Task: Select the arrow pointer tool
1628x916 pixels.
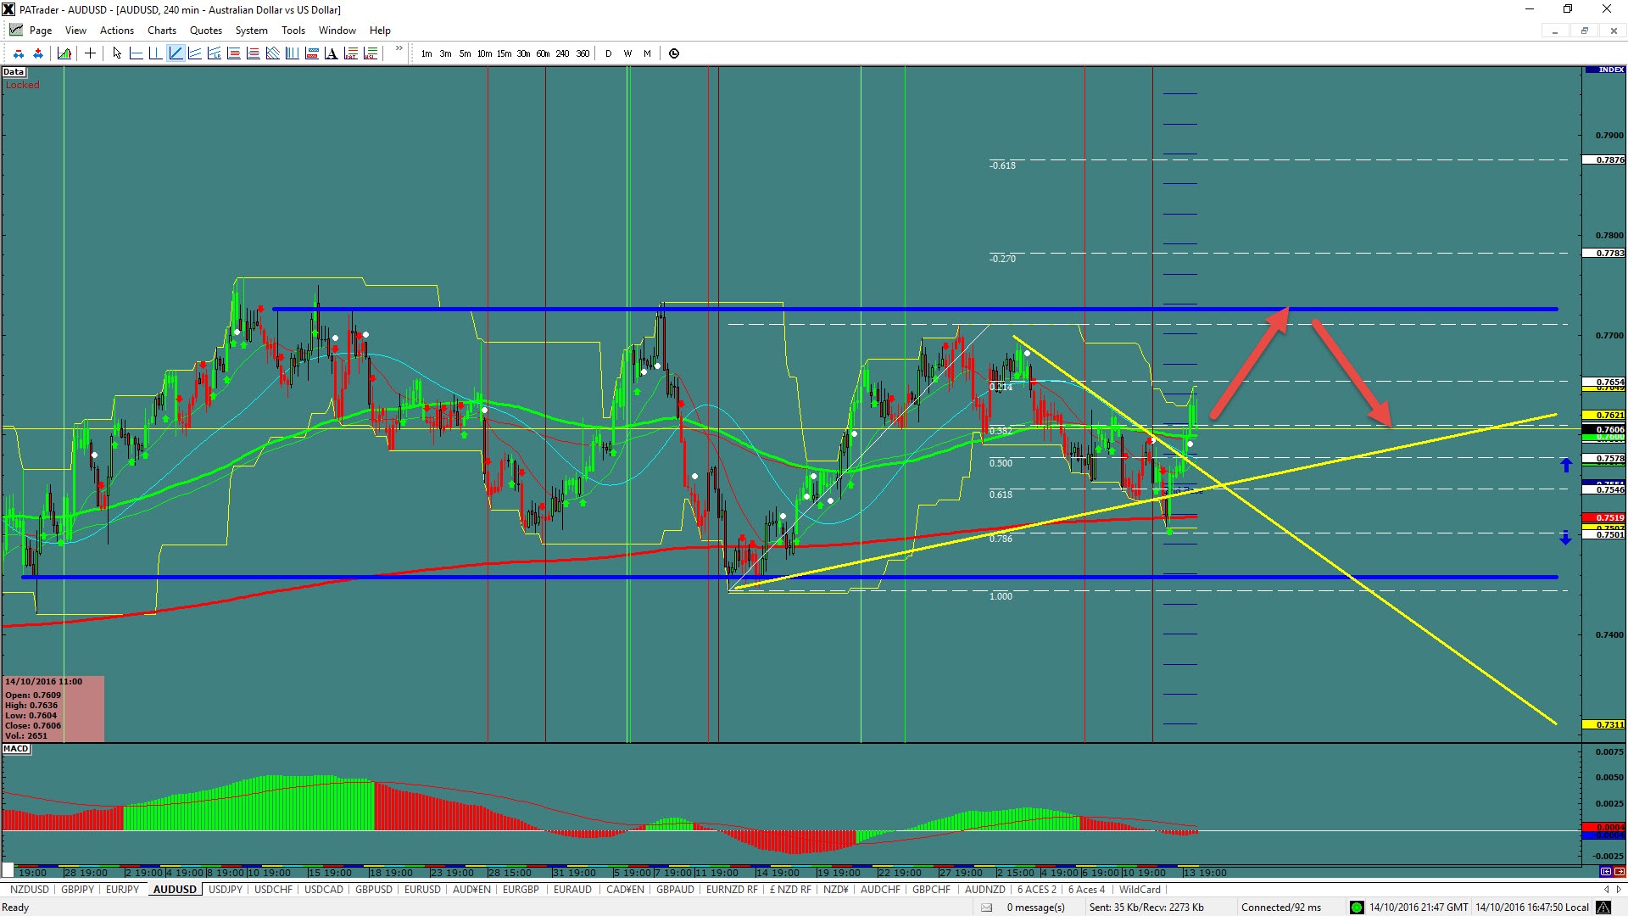Action: (117, 53)
